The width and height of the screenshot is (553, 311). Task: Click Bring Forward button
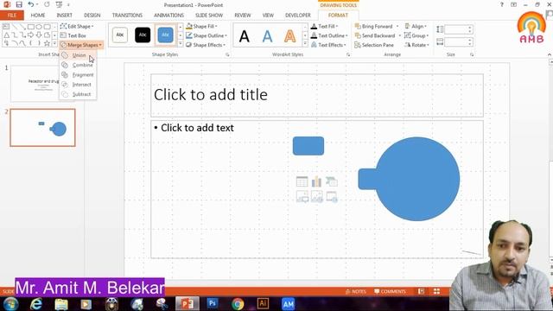click(373, 27)
